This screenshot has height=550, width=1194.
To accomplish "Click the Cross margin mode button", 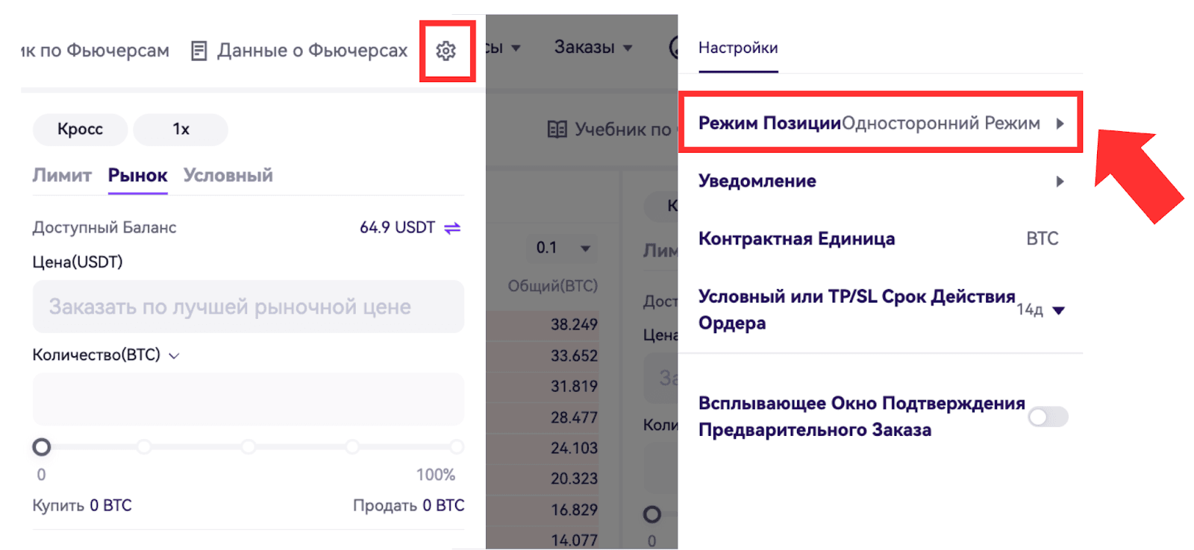I will point(81,130).
